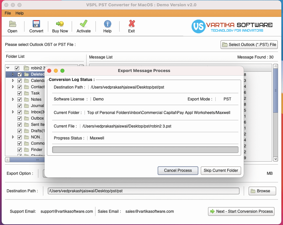Click the Open toolbar icon
This screenshot has height=225, width=283.
click(x=13, y=24)
